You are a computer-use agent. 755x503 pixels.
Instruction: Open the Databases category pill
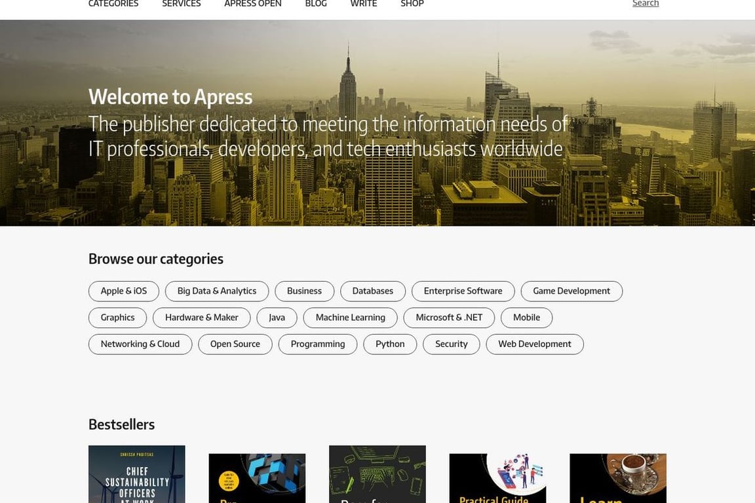pyautogui.click(x=373, y=291)
